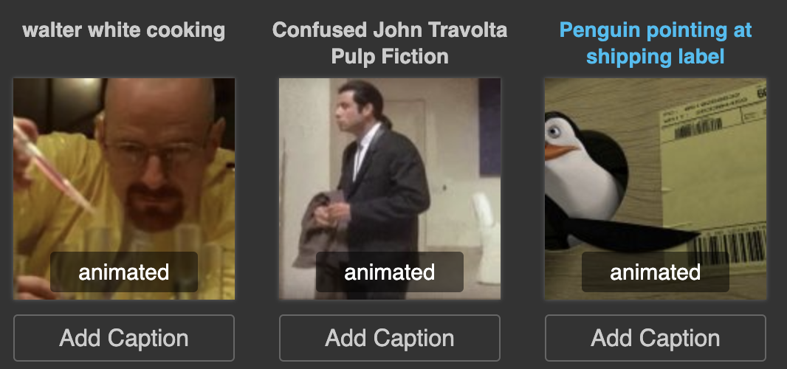The height and width of the screenshot is (369, 787).
Task: Click the Confused John Travolta Pulp Fiction title
Action: (390, 44)
